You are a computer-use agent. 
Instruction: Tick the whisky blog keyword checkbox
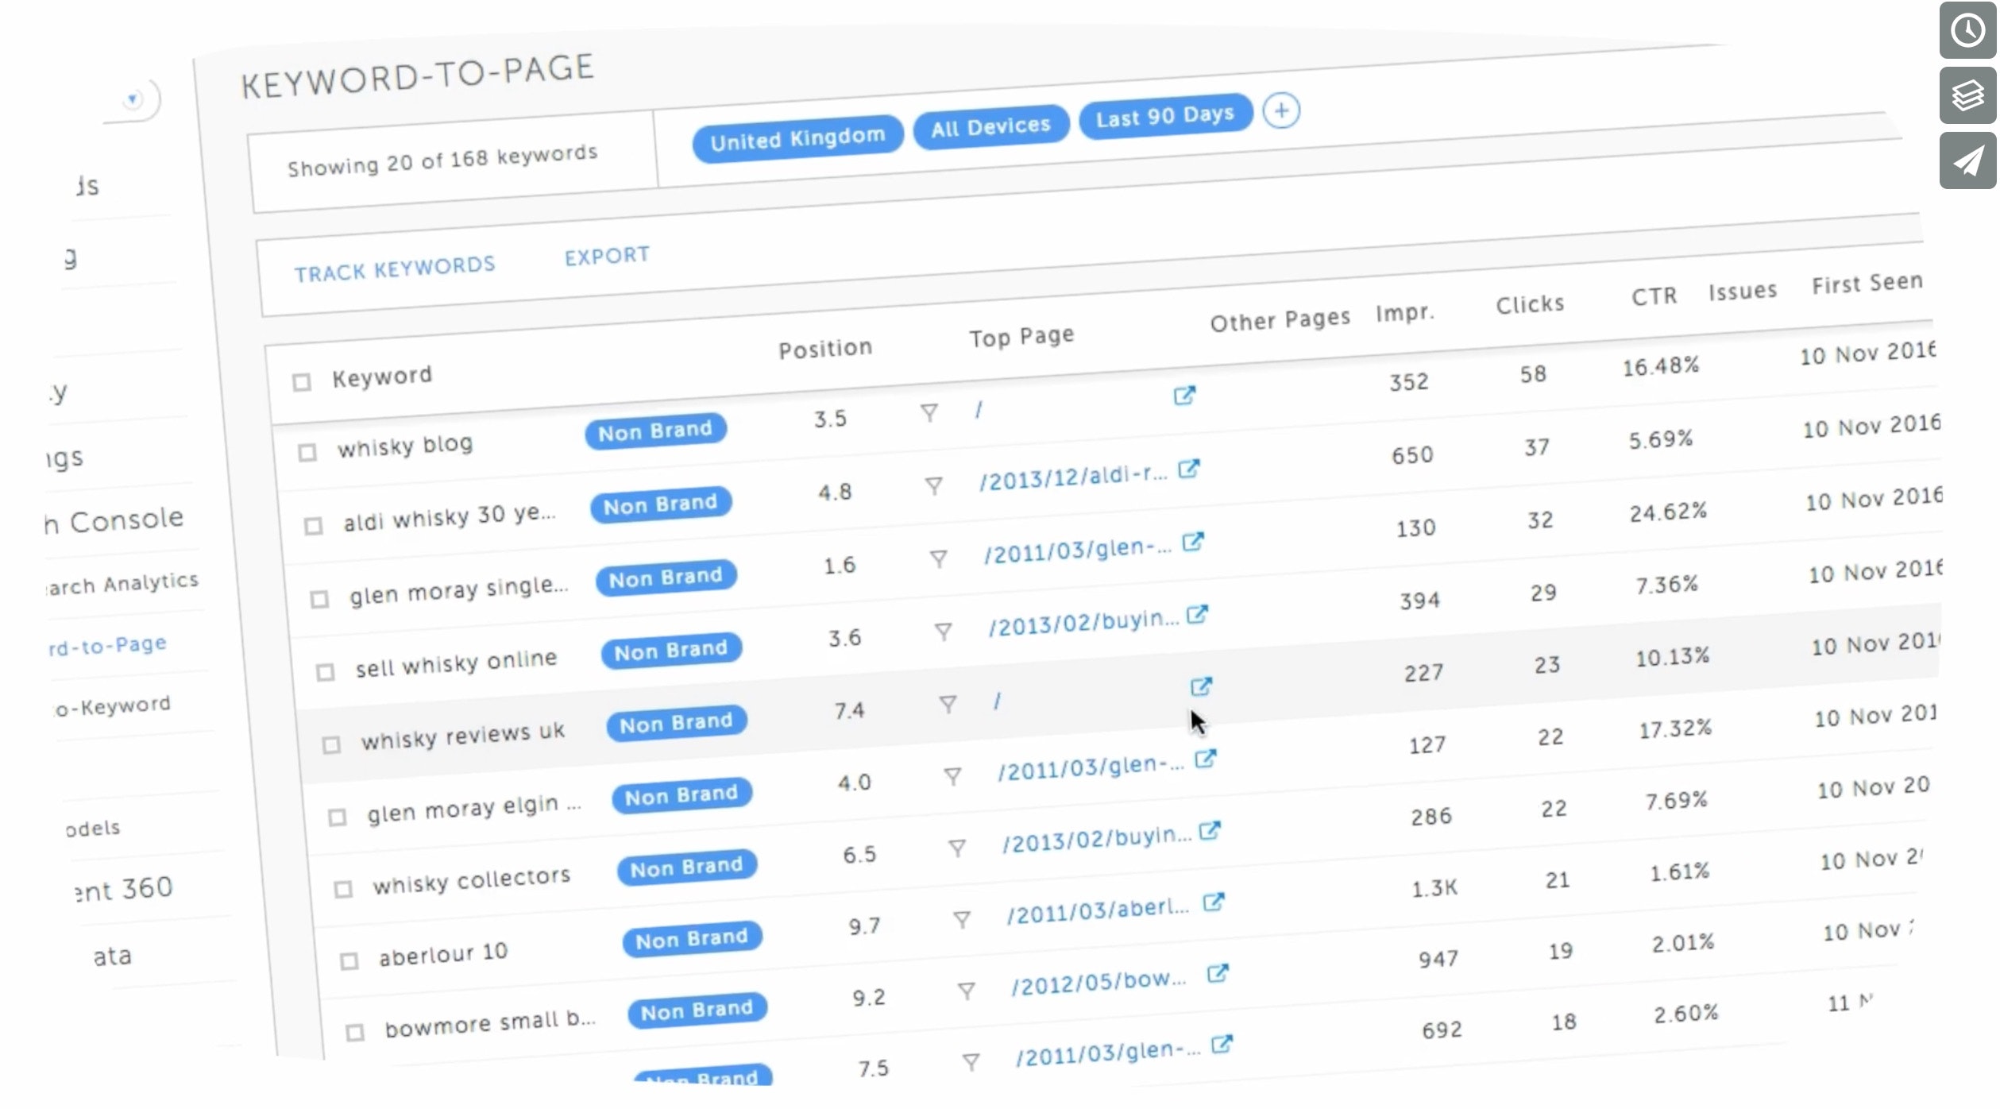pyautogui.click(x=307, y=453)
